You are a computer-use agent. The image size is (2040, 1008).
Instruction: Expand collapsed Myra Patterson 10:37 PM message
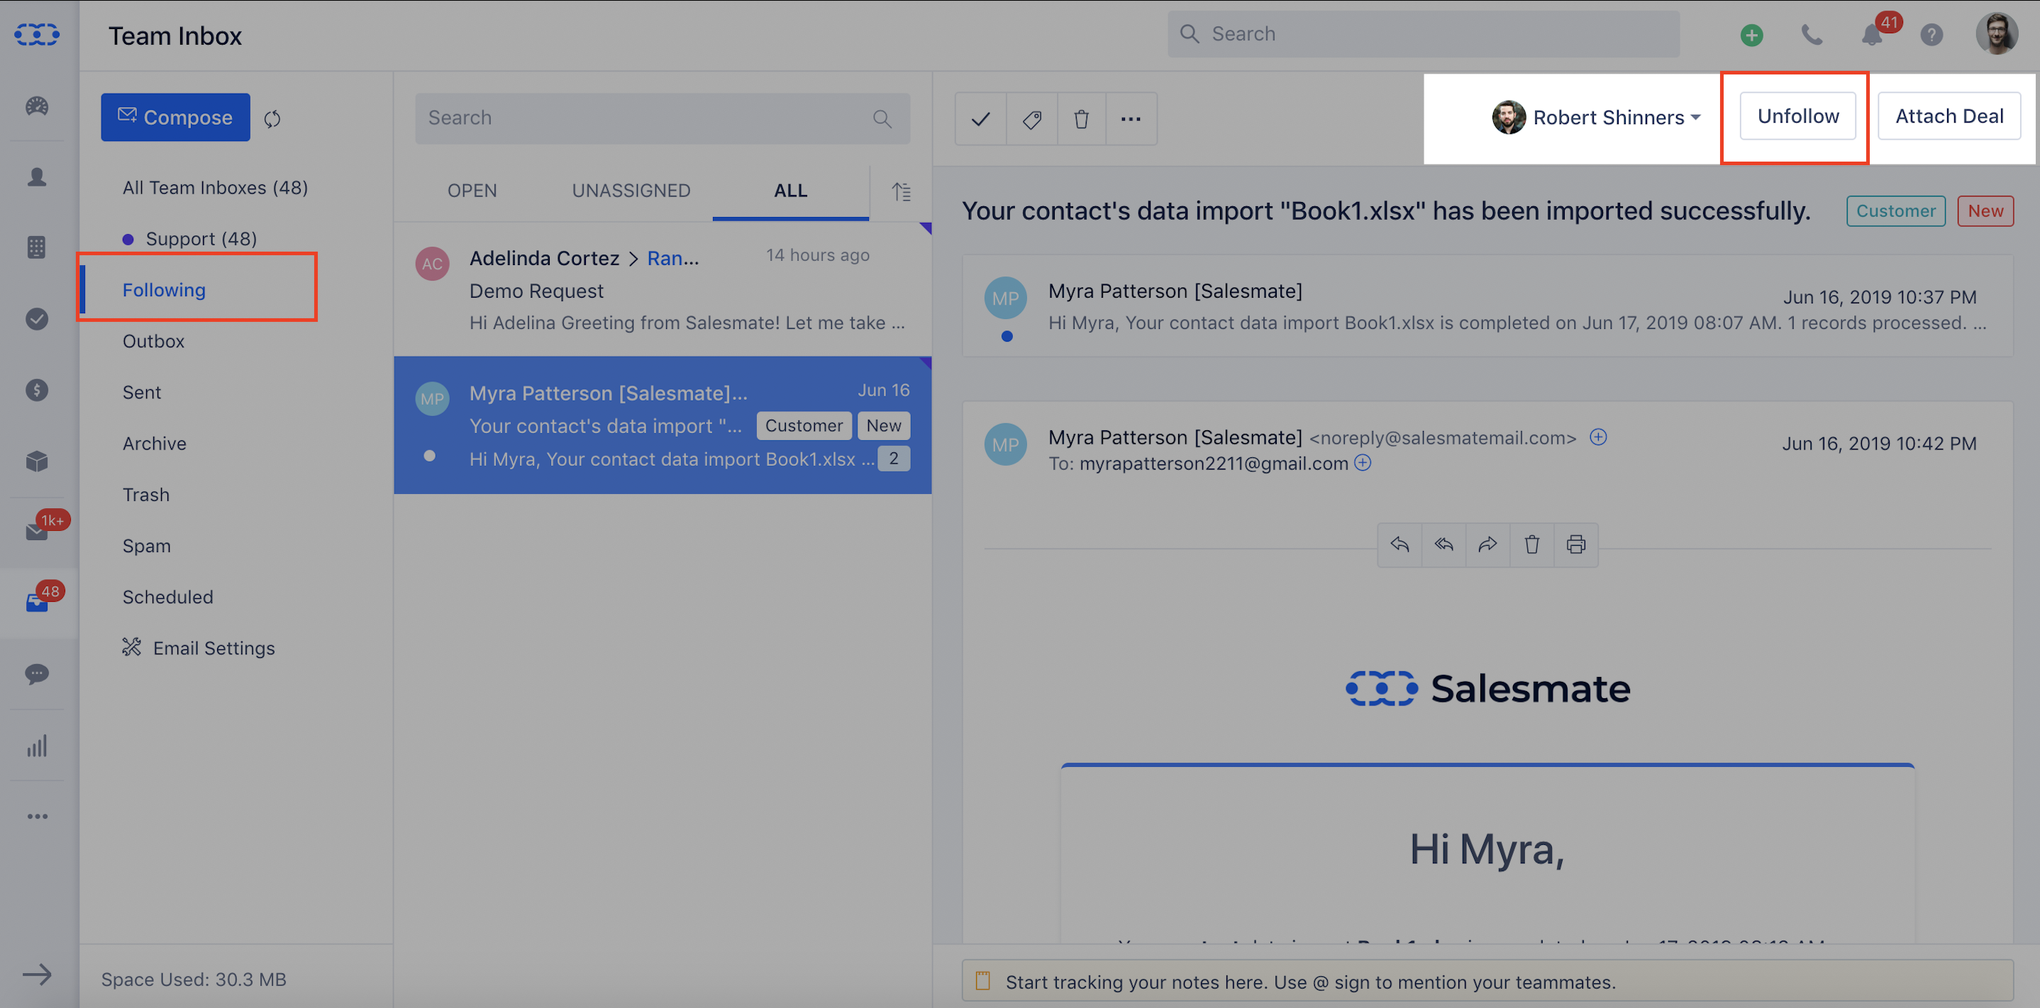point(1487,306)
